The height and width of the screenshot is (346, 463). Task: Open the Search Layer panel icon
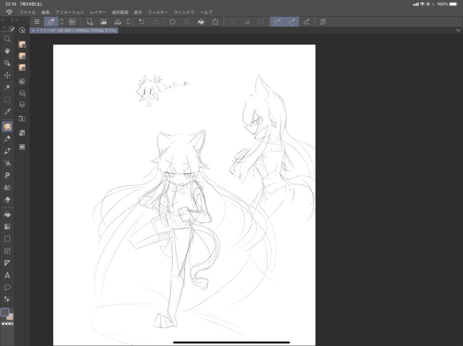tap(22, 93)
